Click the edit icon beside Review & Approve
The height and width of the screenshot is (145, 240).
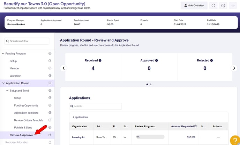point(50,135)
